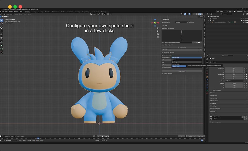Open the Object Mode dropdown
Viewport: 248px width, 151px height.
click(9, 14)
